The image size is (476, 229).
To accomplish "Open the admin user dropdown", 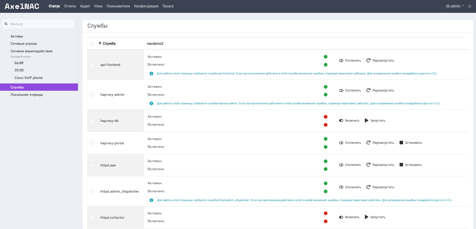I will click(x=455, y=6).
